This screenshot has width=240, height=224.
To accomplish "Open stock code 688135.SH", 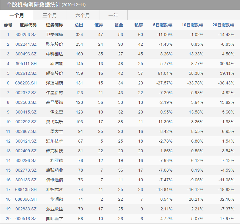I will click(26, 189).
